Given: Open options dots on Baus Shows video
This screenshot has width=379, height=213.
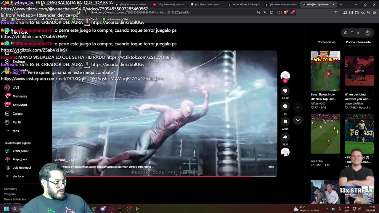Looking at the screenshot, I should pos(339,94).
